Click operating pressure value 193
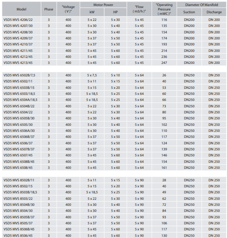The width and height of the screenshot is (227, 238). click(164, 44)
